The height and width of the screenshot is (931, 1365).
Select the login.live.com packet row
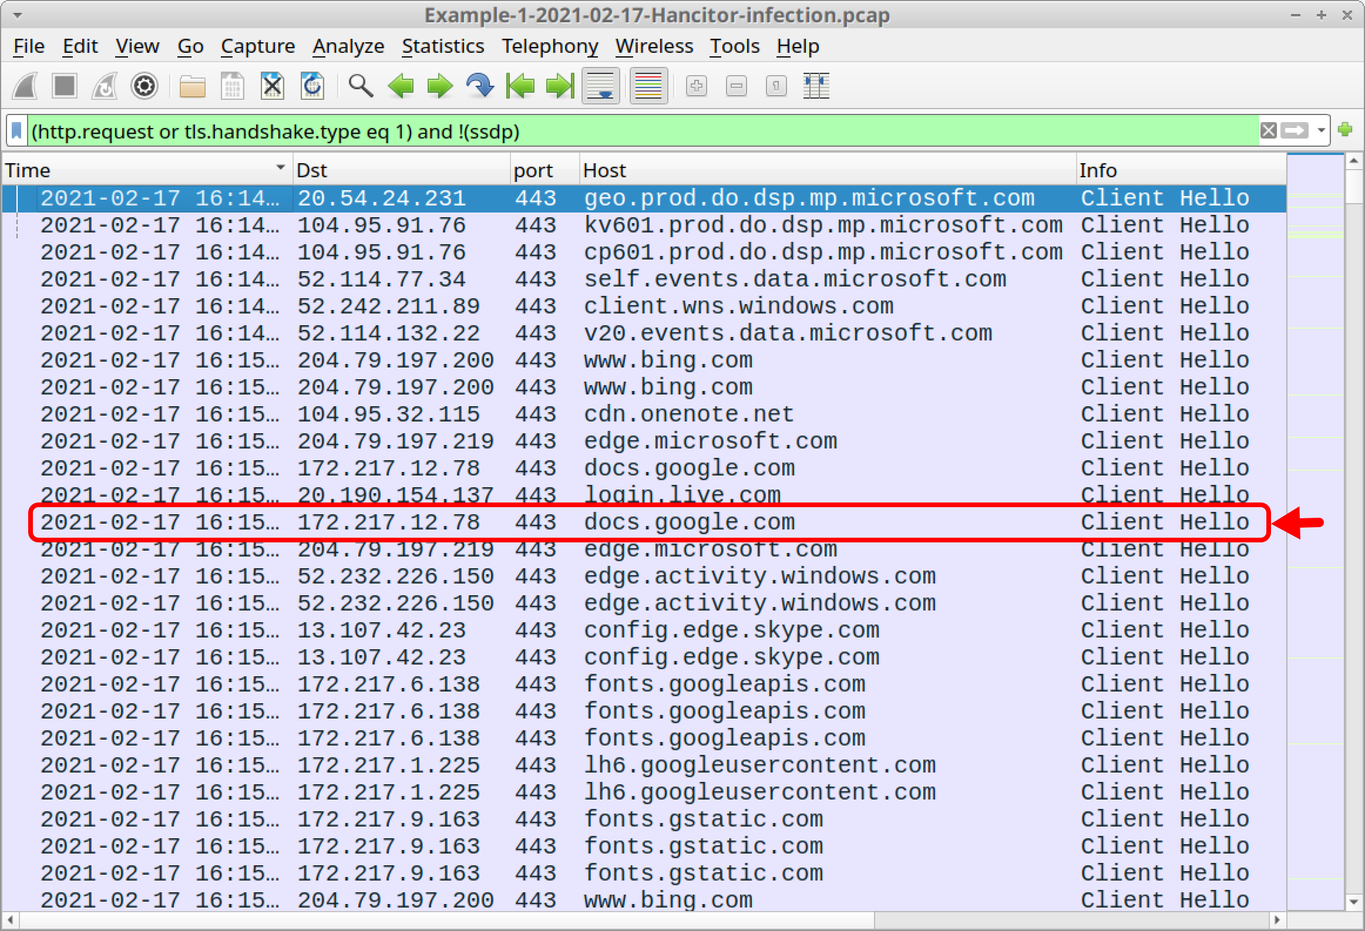[644, 495]
